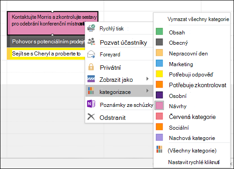Mark the appointment as Privátní
The image size is (234, 169).
pos(119,68)
